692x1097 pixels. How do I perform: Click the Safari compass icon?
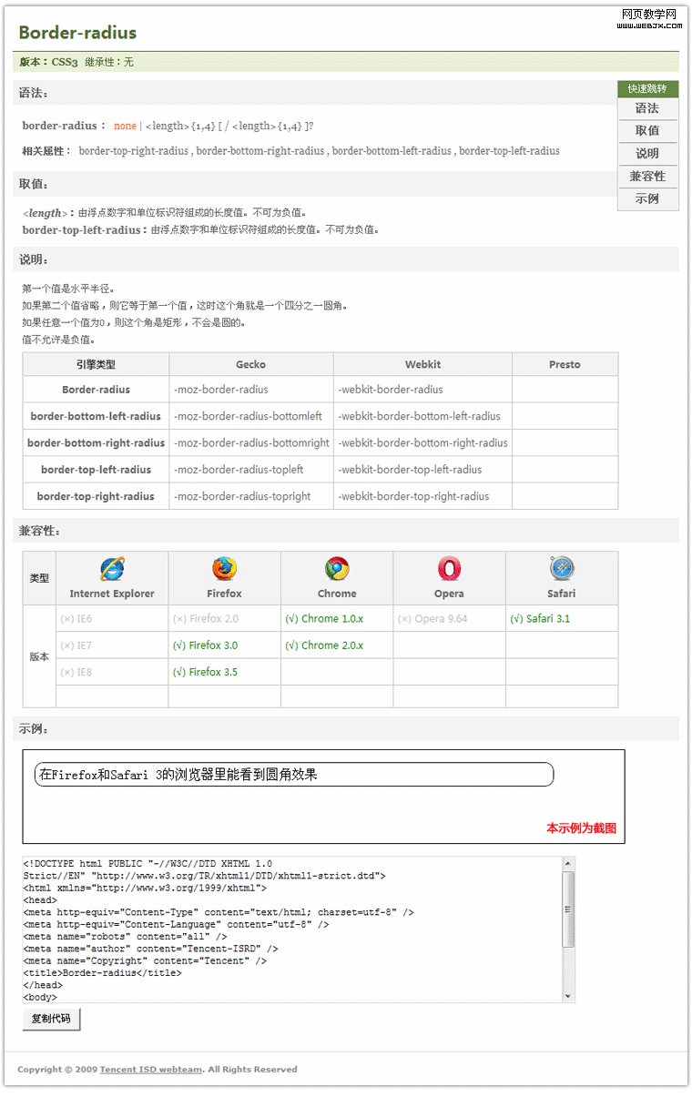[562, 569]
